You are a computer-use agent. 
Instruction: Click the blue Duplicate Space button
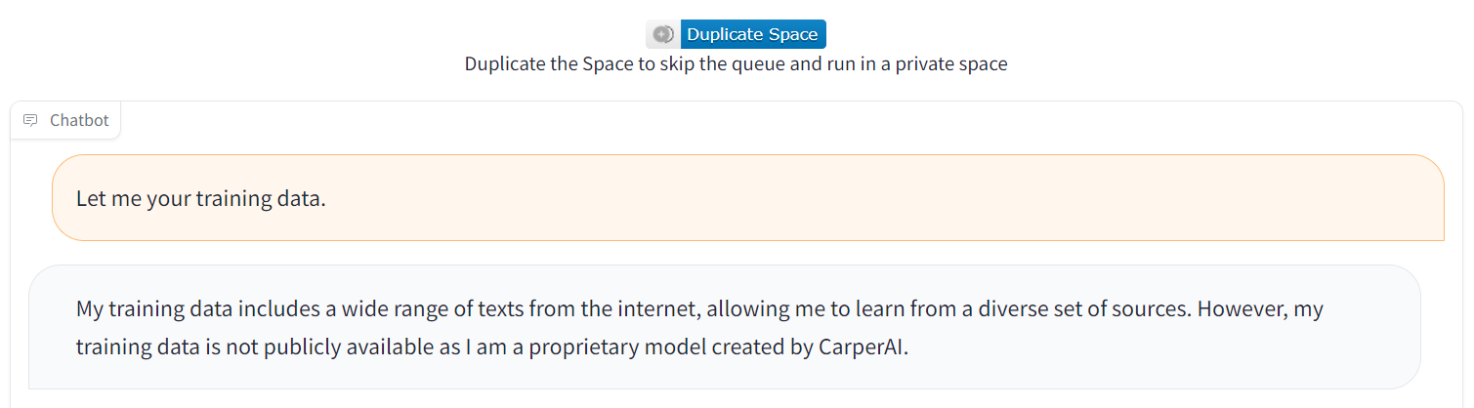(x=752, y=34)
